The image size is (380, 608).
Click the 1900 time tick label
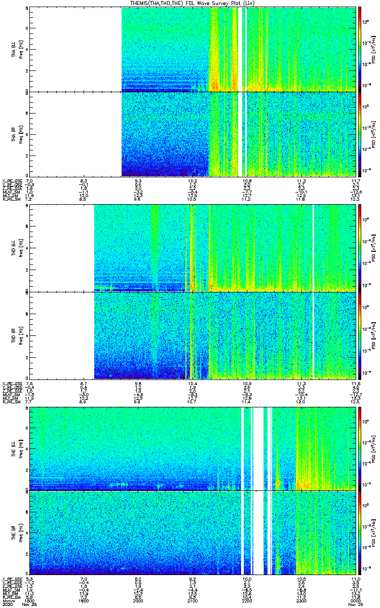pyautogui.click(x=84, y=600)
